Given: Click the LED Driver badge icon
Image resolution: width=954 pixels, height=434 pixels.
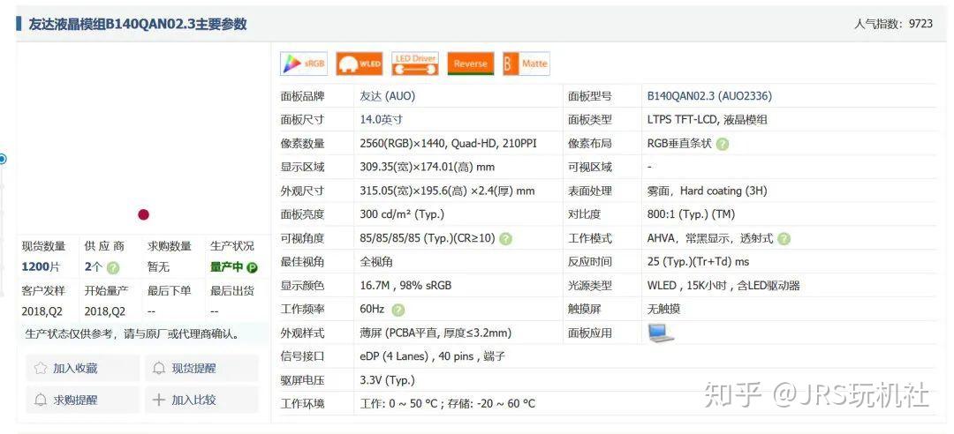Looking at the screenshot, I should 415,64.
